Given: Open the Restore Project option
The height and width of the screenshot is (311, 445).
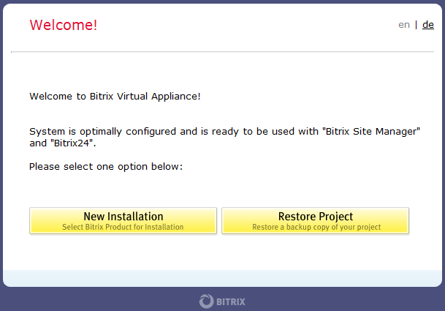Looking at the screenshot, I should [316, 220].
